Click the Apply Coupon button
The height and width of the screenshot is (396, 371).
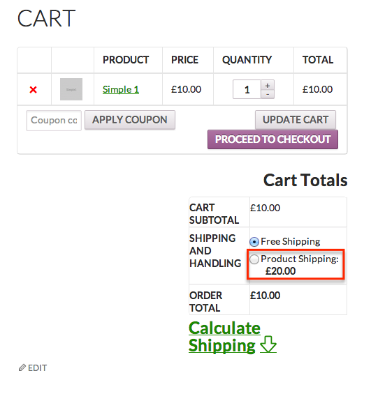(130, 120)
